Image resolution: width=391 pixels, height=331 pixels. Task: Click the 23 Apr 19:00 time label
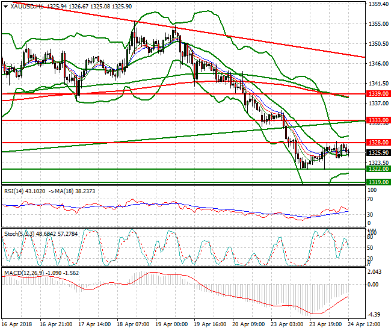coord(325,324)
